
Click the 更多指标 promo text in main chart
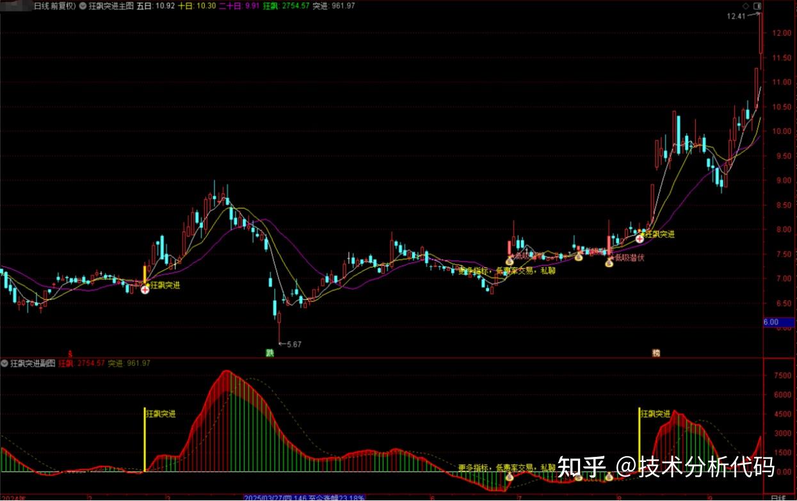pyautogui.click(x=507, y=271)
